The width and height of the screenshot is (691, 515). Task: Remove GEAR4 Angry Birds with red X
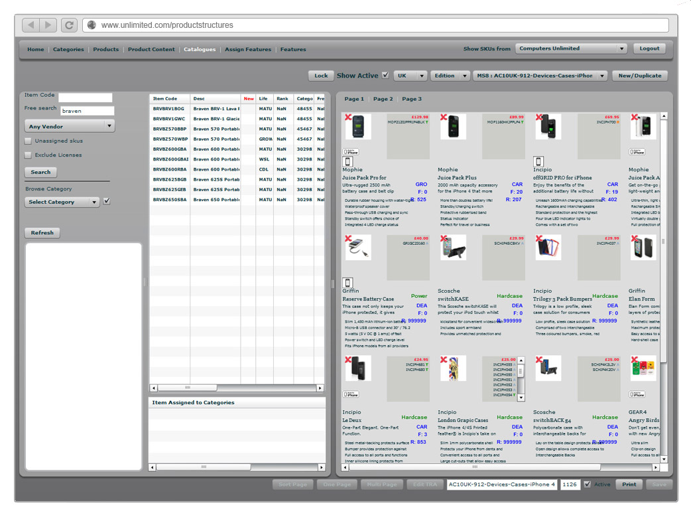[634, 360]
